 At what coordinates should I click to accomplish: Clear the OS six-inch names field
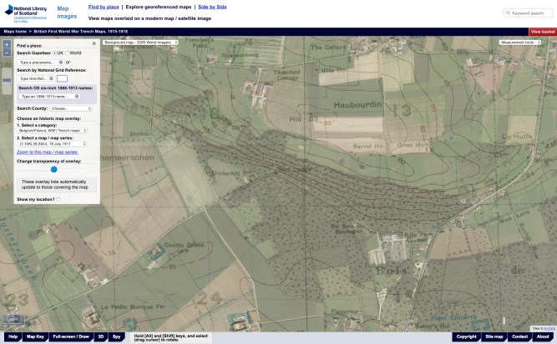77,96
